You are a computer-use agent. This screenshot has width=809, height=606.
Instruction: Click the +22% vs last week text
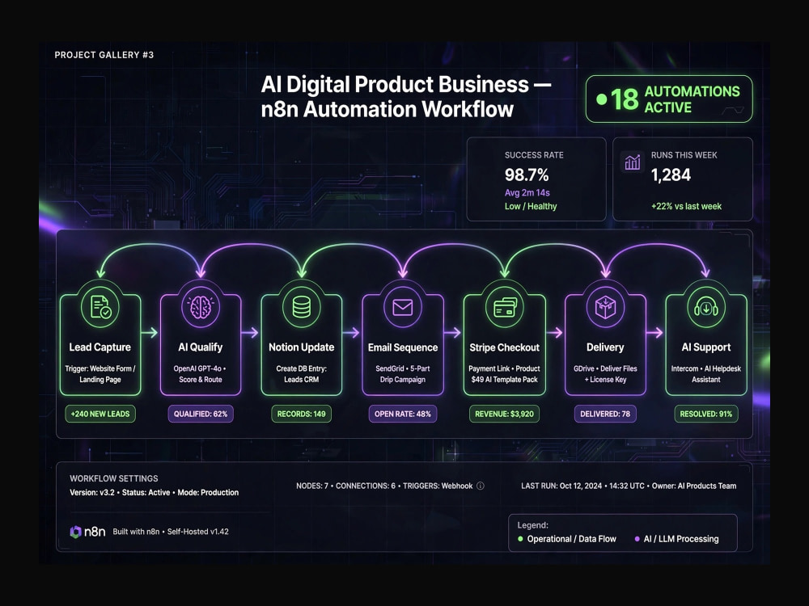click(686, 206)
